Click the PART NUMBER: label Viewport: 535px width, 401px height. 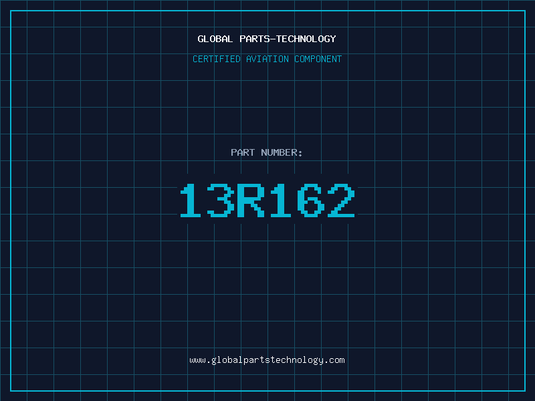pos(267,152)
